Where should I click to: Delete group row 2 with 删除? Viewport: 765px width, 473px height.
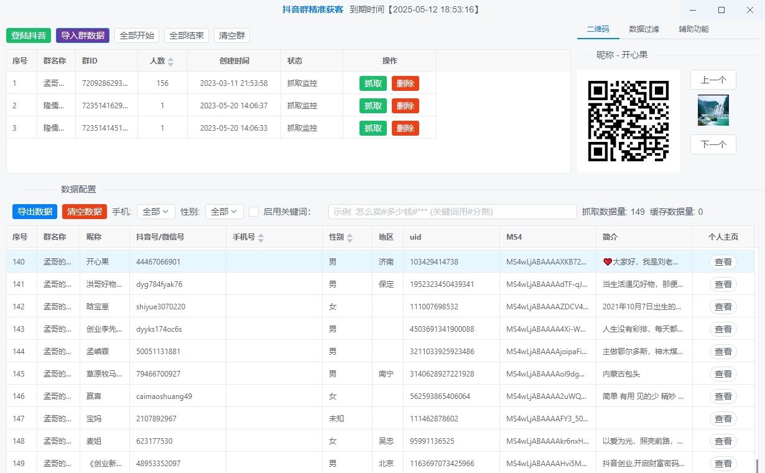[x=406, y=106]
